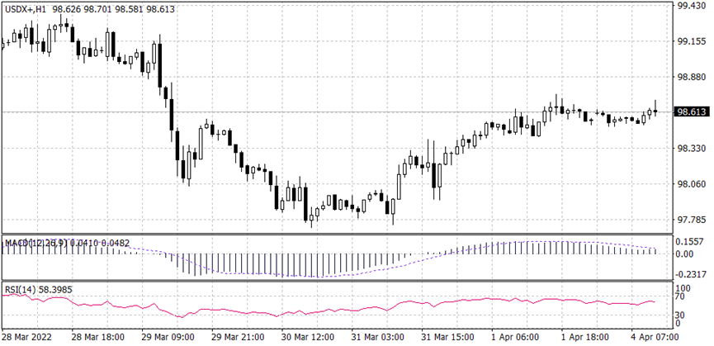Click the MACD -0.2317 scale value

691,274
